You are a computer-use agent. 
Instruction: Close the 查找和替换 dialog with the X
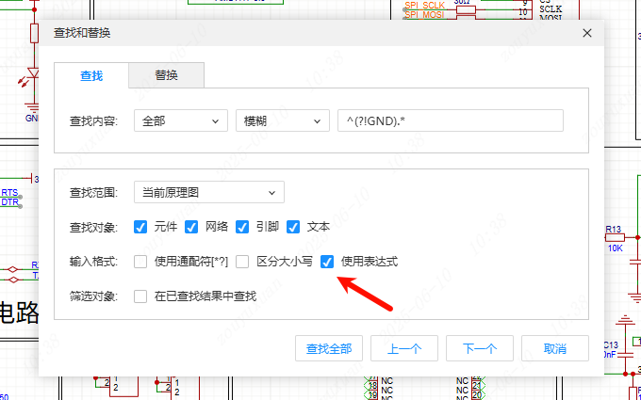[x=586, y=33]
